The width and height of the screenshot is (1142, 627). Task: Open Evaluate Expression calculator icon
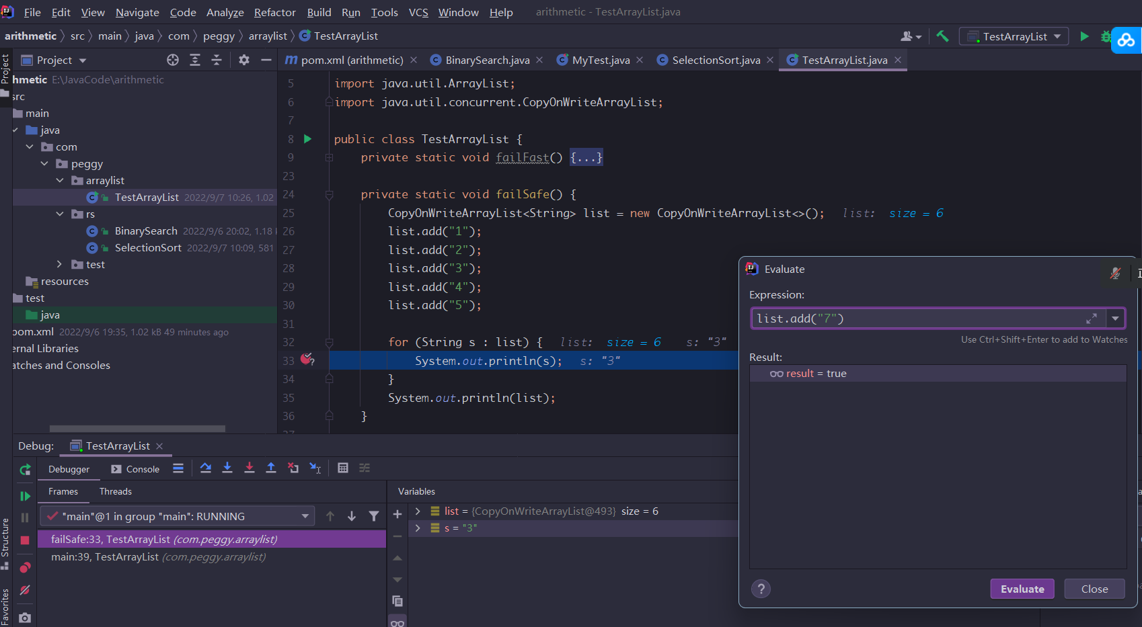[343, 468]
